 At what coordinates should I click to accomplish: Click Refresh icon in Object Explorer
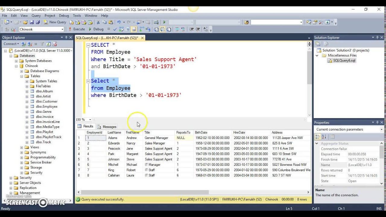[48, 44]
